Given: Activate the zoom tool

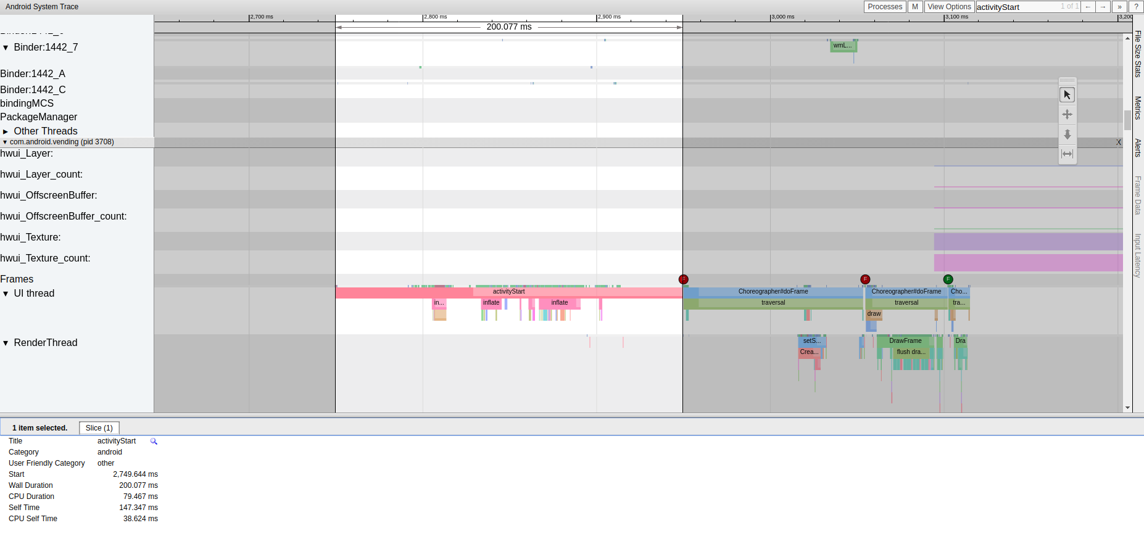Looking at the screenshot, I should coord(1067,134).
